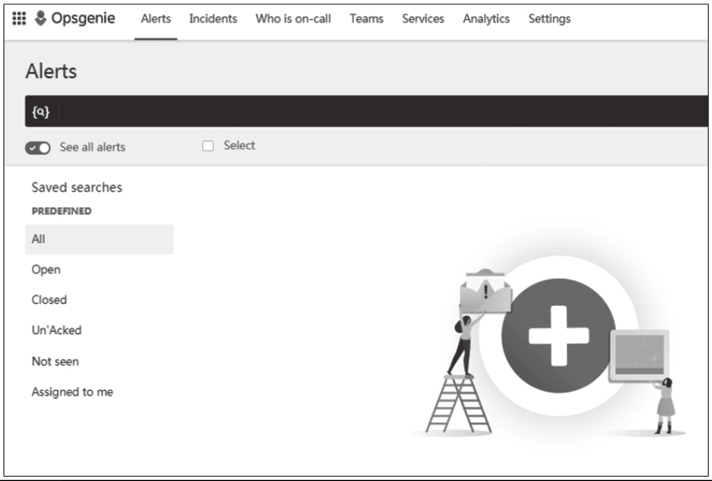Open the Settings tab
Viewport: 712px width, 481px height.
coord(550,19)
